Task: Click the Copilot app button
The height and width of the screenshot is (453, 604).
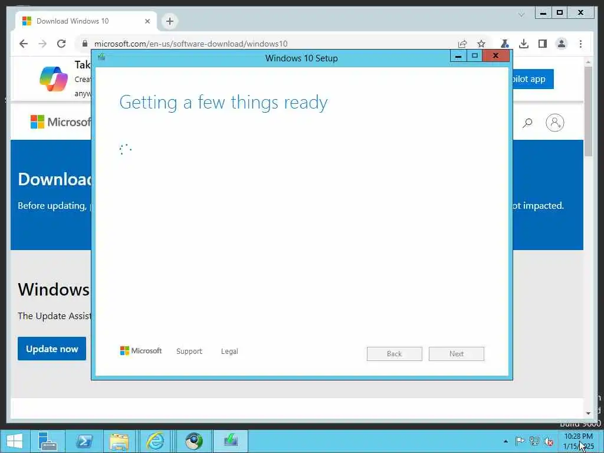Action: coord(533,79)
